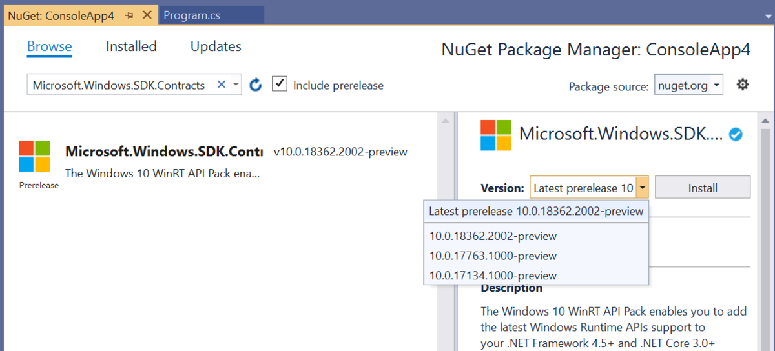Toggle the Include prerelease checkbox
The height and width of the screenshot is (351, 775).
(280, 85)
